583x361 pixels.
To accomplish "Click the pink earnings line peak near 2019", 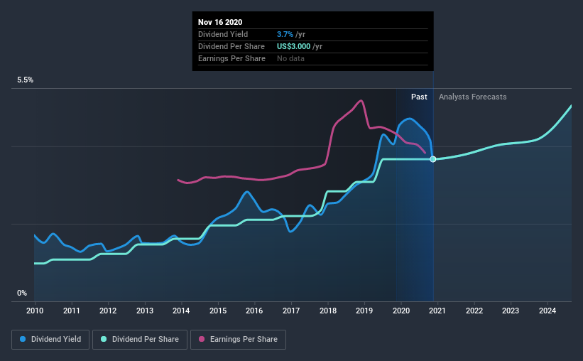I will point(360,100).
